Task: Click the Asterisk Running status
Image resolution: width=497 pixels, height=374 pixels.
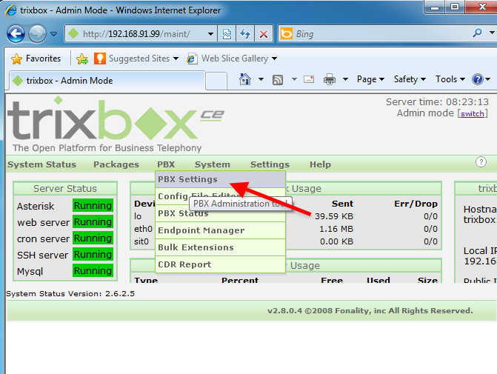Action: [x=93, y=205]
